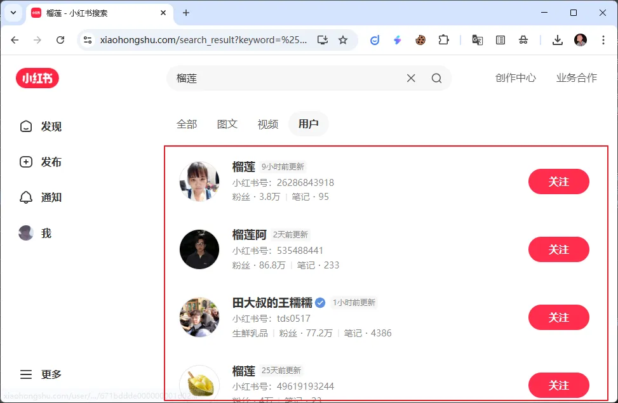618x403 pixels.
Task: Clear the search box with X icon
Action: 411,78
